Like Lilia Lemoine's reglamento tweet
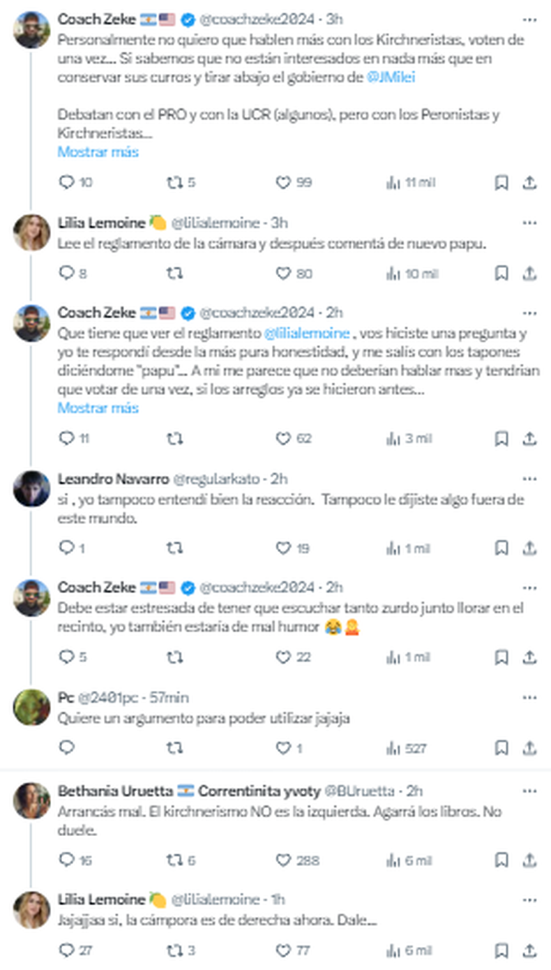551x970 pixels. point(283,274)
